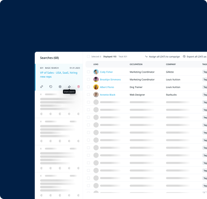Open VP of Sales saved search title

[59, 75]
